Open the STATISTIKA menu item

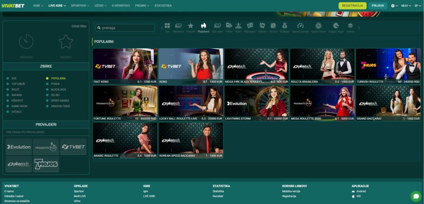(163, 6)
